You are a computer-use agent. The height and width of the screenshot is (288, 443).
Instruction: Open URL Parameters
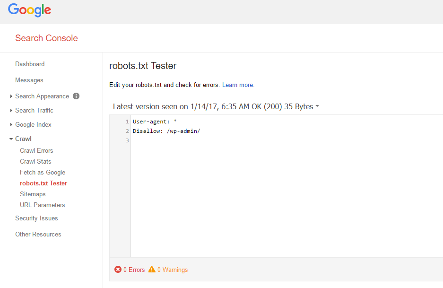(43, 205)
